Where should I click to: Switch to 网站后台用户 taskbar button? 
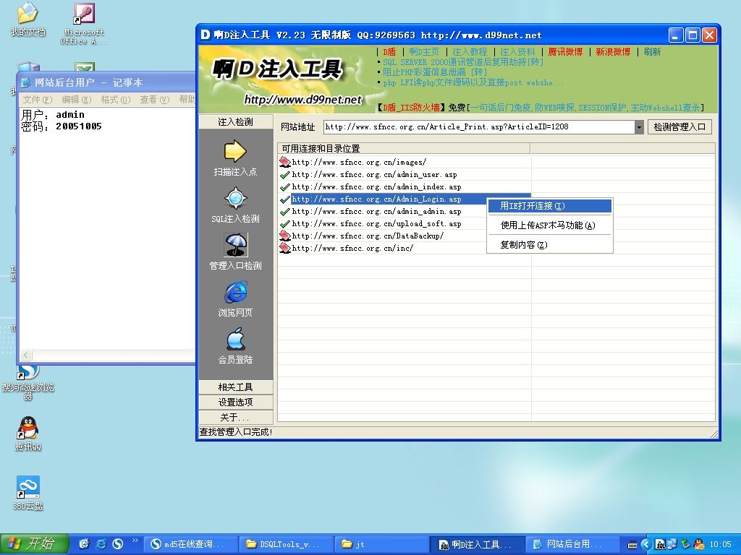[572, 544]
